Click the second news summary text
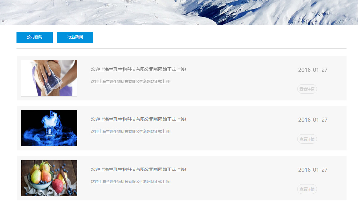Viewport: 358px width, 201px height. [130, 132]
